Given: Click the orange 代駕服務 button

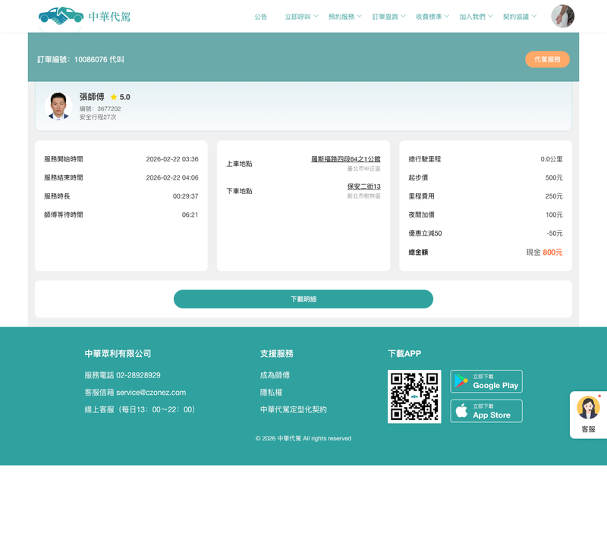Looking at the screenshot, I should tap(547, 59).
